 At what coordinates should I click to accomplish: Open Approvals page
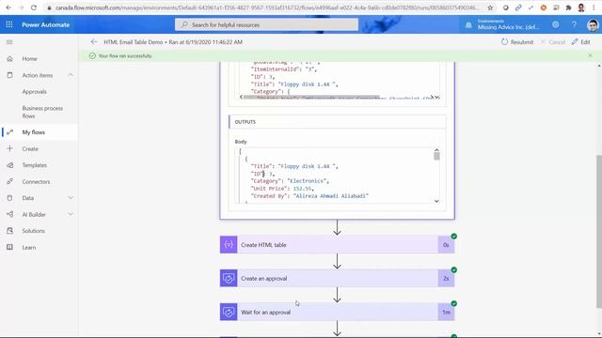point(34,92)
